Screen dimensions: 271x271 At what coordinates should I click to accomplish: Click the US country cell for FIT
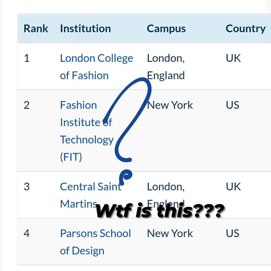tap(232, 105)
